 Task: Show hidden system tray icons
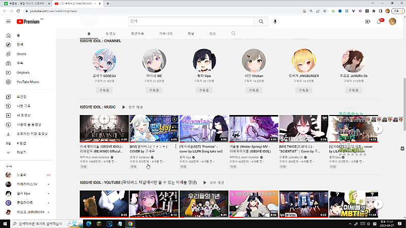(350, 224)
